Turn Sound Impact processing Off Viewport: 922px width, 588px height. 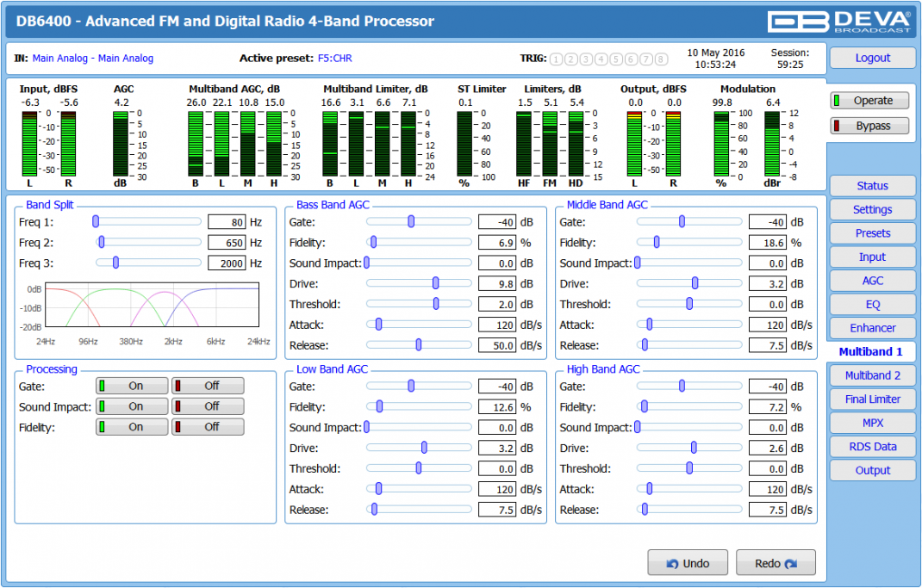208,406
